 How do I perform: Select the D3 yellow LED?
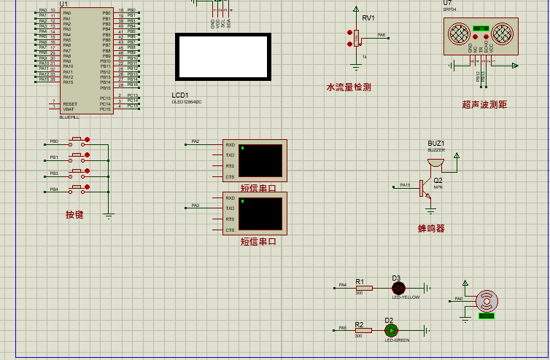tap(398, 288)
